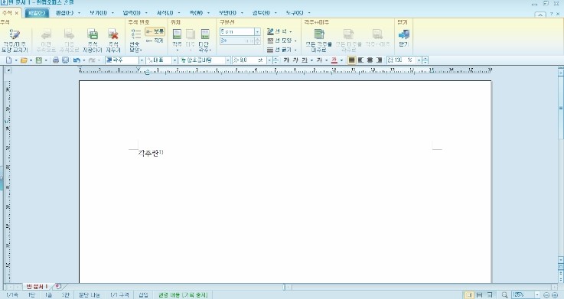The image size is (564, 299).
Task: Open font color dropdown arrow
Action: point(341,60)
